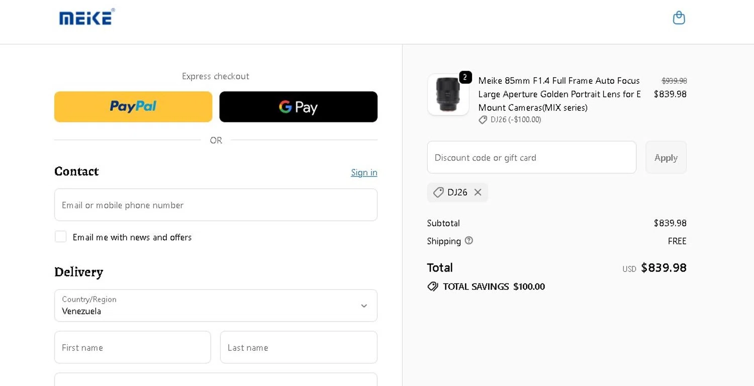Open the Country/Region dropdown
Image resolution: width=754 pixels, height=386 pixels.
216,305
